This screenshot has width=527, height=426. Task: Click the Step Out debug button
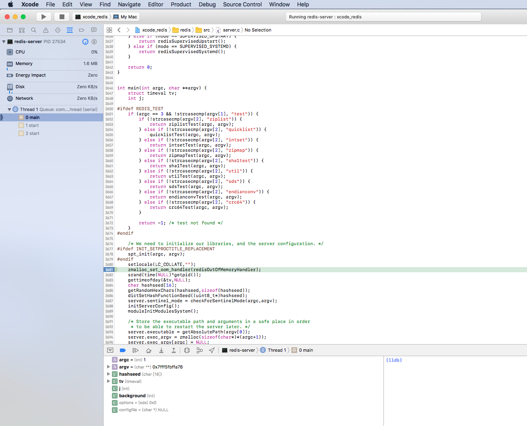point(174,350)
